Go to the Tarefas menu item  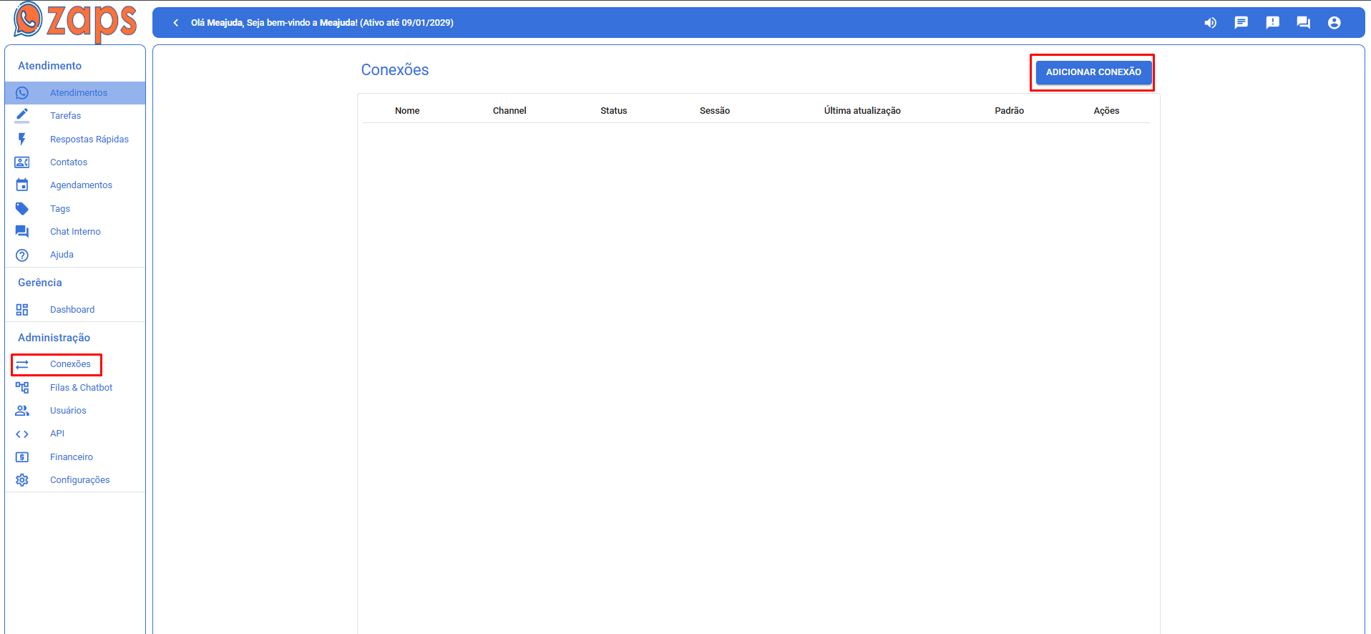pyautogui.click(x=65, y=116)
